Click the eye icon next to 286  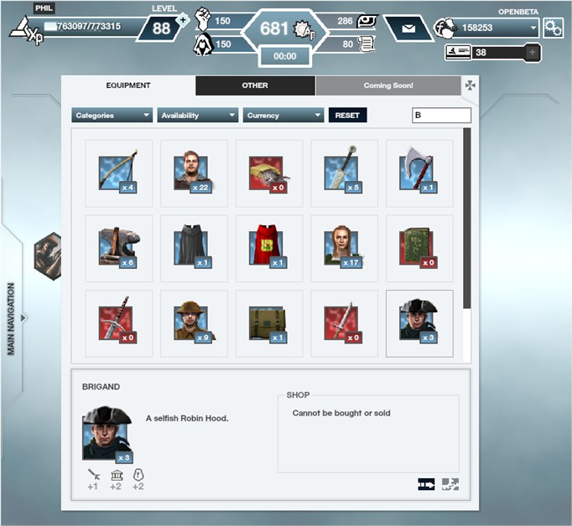[367, 21]
